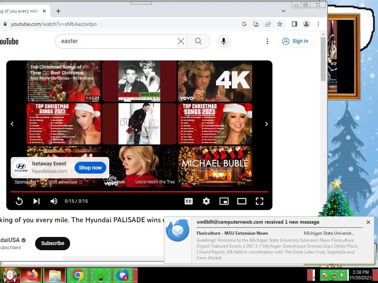Click hyundaiusa.com on ad card

pos(49,171)
